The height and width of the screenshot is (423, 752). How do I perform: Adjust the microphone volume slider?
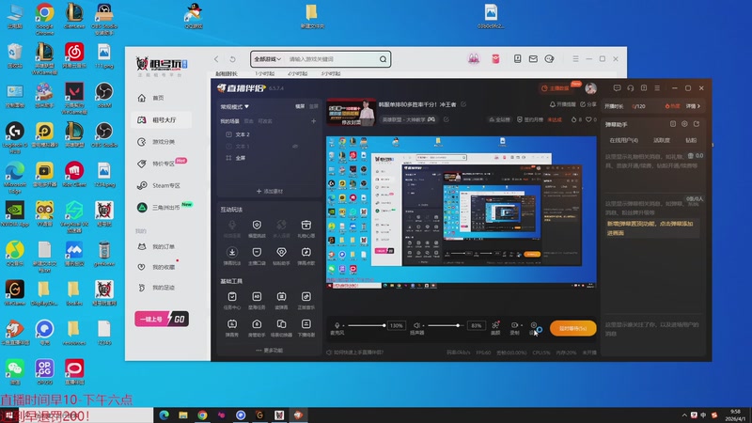(x=367, y=325)
